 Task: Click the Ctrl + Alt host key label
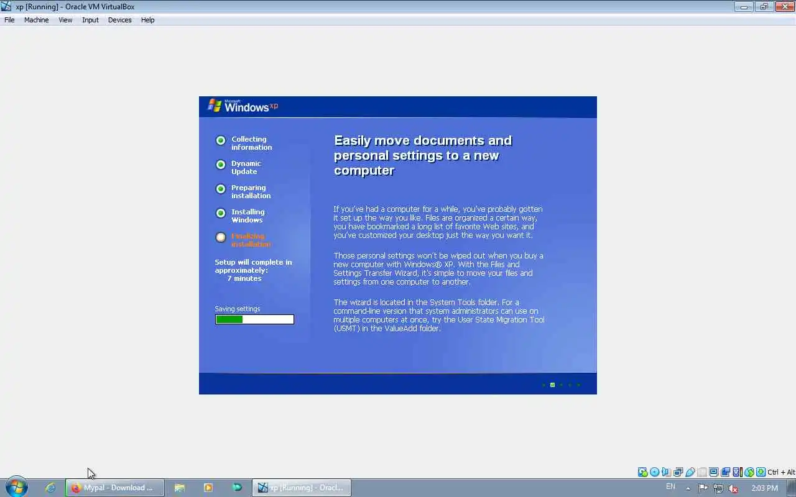pyautogui.click(x=781, y=472)
